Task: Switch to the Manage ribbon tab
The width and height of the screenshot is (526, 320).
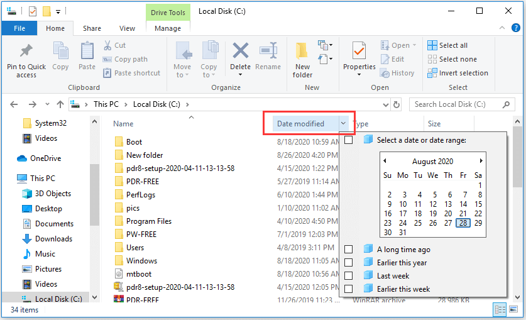Action: tap(168, 28)
